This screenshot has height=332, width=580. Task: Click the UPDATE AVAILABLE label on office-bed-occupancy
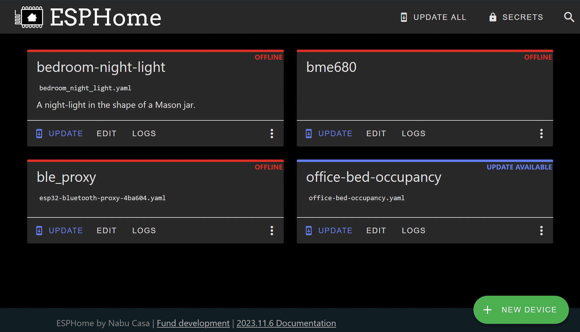pos(520,167)
